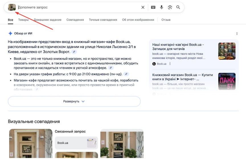Open Google Lens camera search icon
Viewport: 246px width, 164px height.
[x=170, y=7]
